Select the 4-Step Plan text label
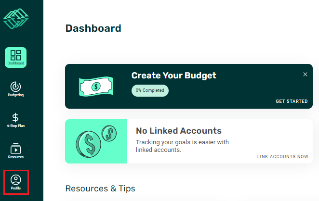The image size is (319, 201). (16, 126)
